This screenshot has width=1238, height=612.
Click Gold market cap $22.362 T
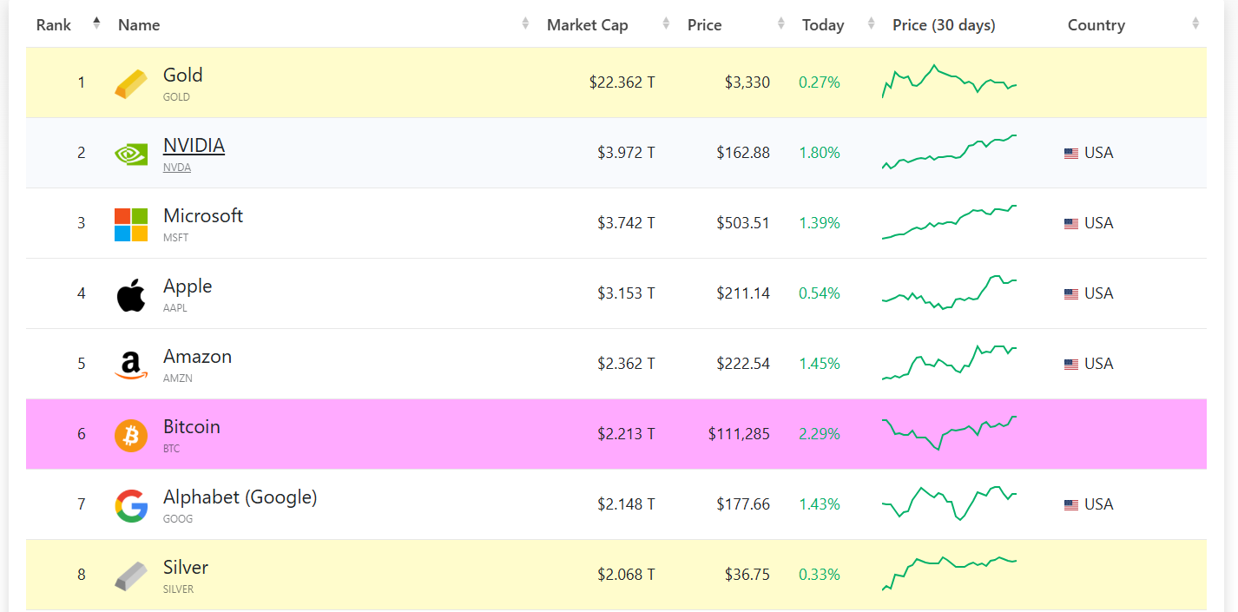tap(622, 82)
